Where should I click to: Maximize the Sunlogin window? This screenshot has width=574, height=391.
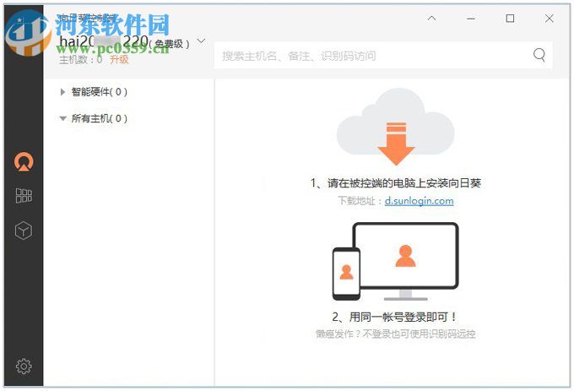[510, 19]
